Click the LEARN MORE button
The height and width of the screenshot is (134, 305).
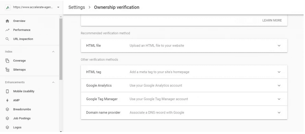[272, 21]
